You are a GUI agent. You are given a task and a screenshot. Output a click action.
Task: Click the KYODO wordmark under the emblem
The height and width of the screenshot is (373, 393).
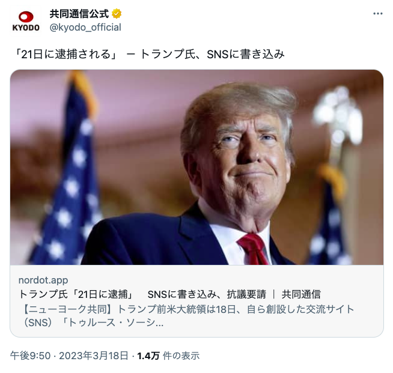tap(26, 28)
